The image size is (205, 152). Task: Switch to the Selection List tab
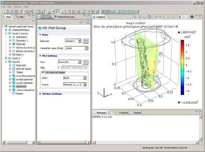(19, 17)
